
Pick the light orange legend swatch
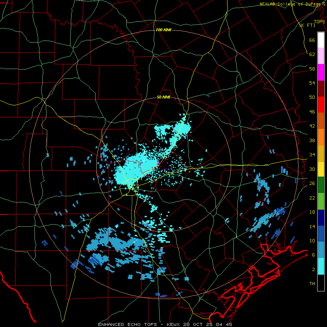click(x=321, y=137)
